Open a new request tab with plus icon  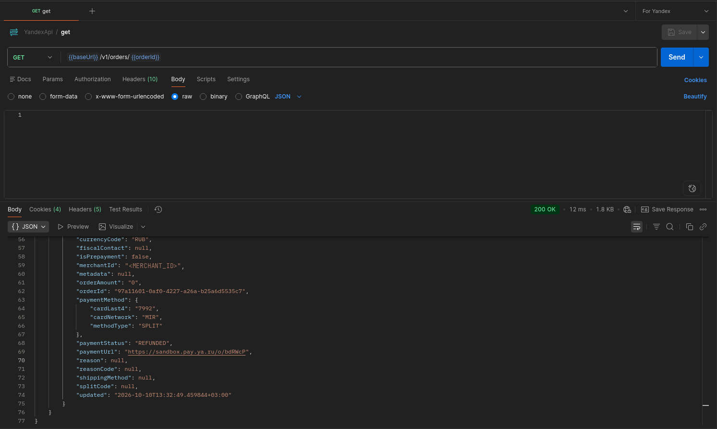coord(92,11)
